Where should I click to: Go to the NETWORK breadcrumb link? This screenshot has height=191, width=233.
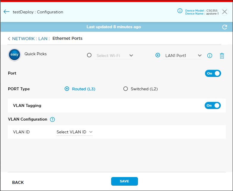click(x=23, y=39)
